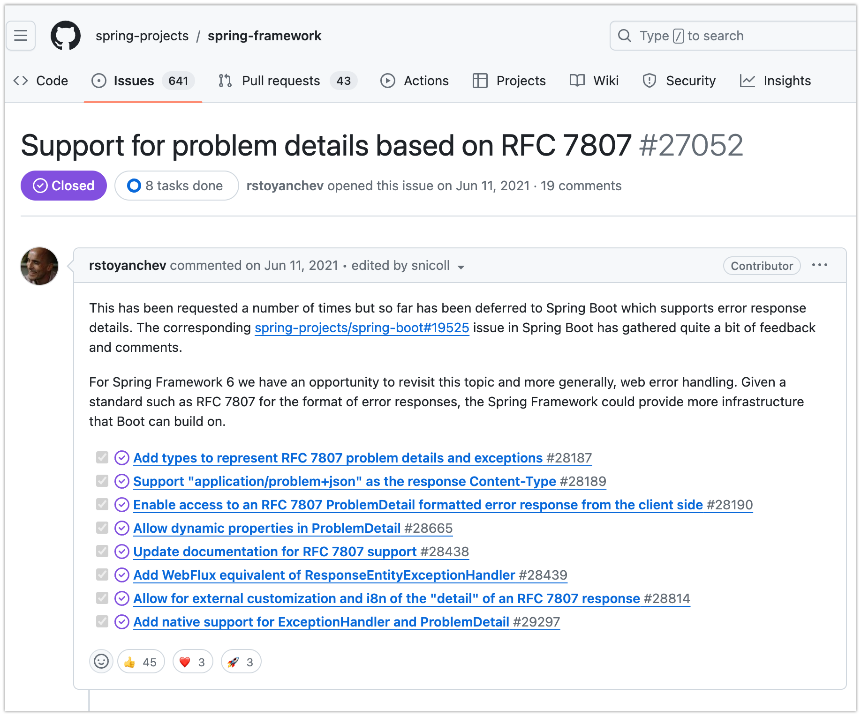Open 'Allow dynamic properties in ProblemDetail' issue
Viewport: 861px width, 716px height.
coord(293,528)
